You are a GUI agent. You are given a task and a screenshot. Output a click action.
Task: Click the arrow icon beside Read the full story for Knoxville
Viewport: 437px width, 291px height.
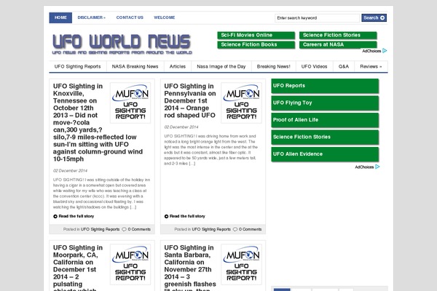pyautogui.click(x=55, y=216)
